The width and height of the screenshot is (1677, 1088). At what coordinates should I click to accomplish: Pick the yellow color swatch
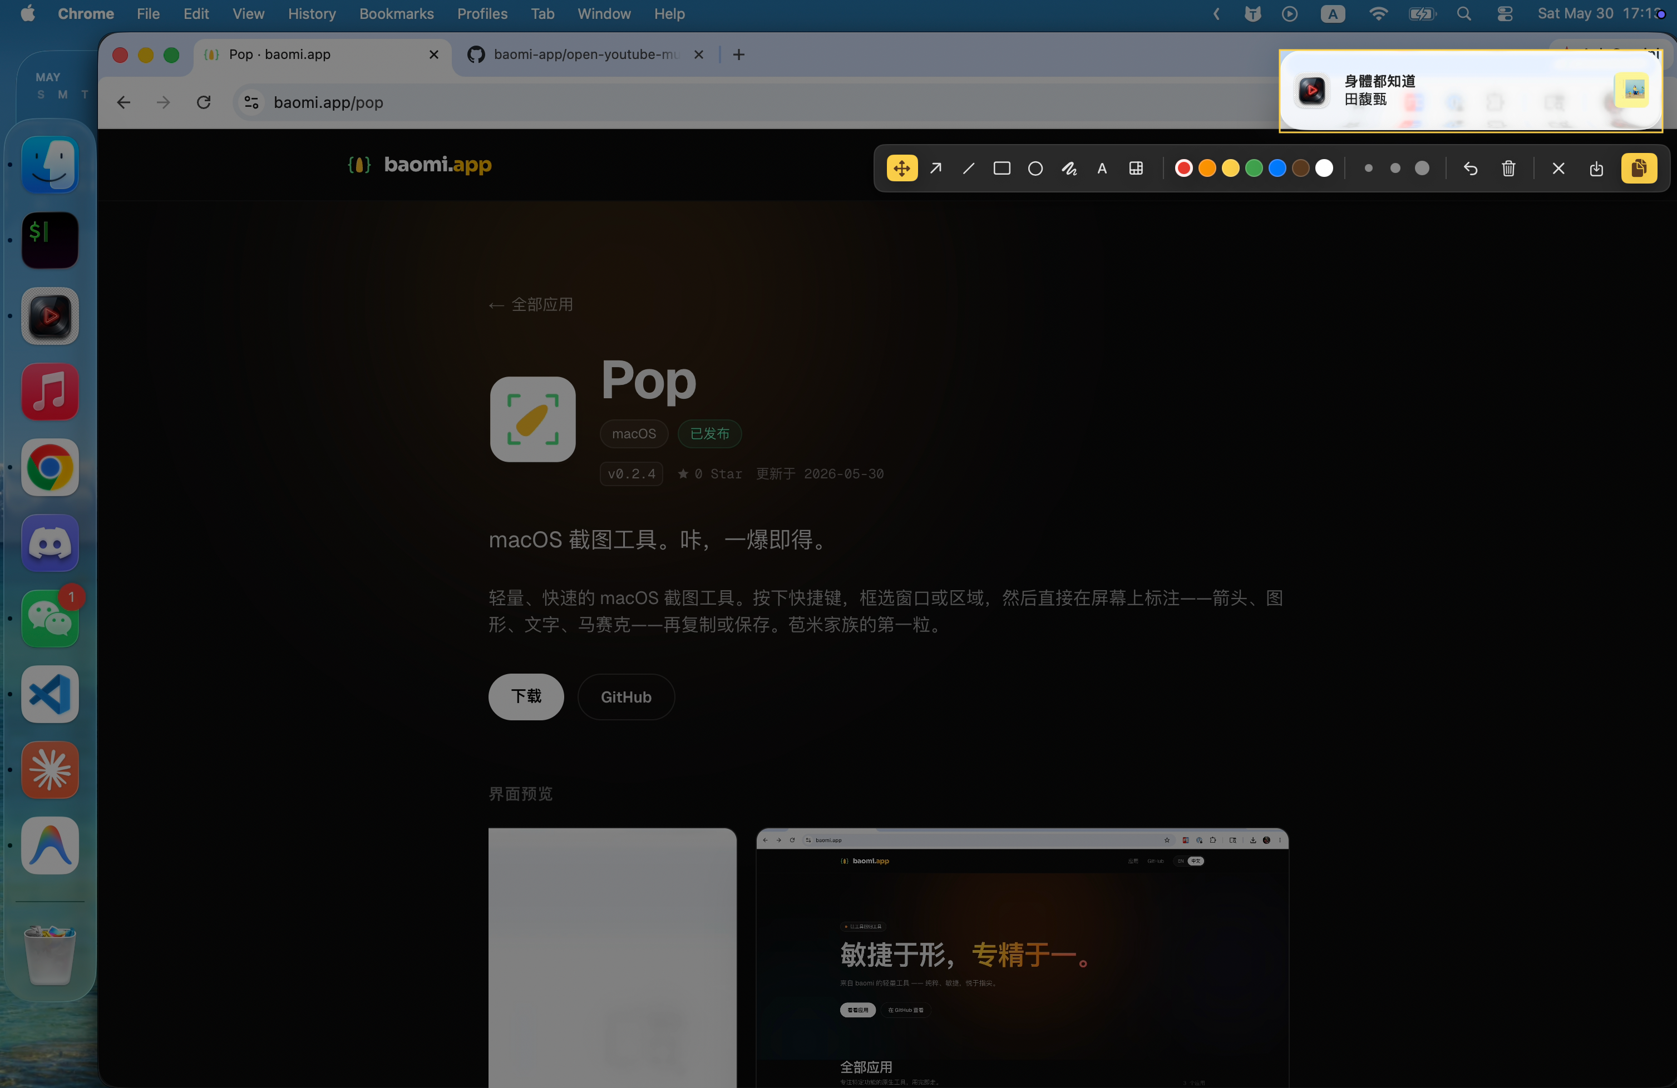pos(1230,169)
